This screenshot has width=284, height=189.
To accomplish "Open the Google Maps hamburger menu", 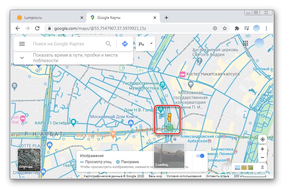I will 22,44.
